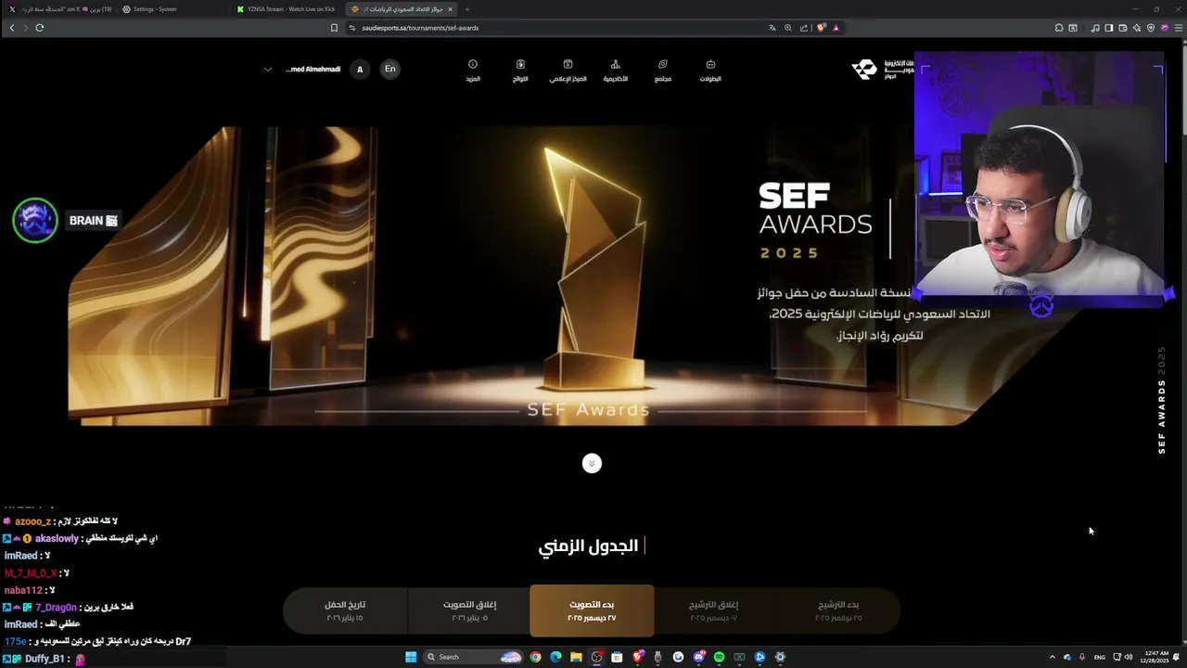
Task: Open the البطولات (Tournaments) nav item
Action: tap(710, 71)
